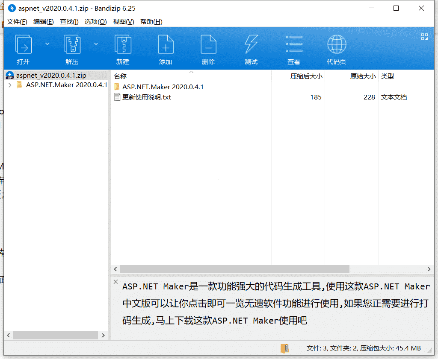Open the 视图(V) menu
Viewport: 438px width, 359px height.
point(123,22)
